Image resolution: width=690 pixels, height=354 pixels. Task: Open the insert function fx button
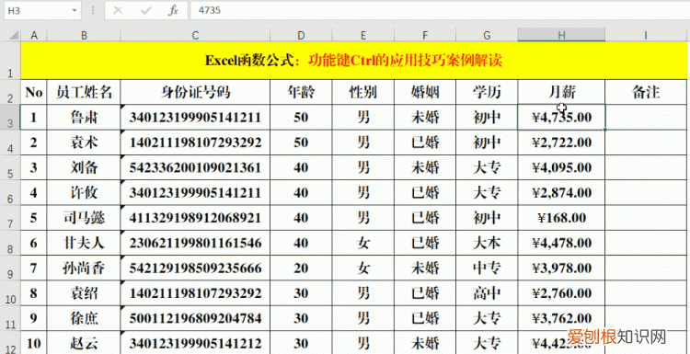pos(173,10)
